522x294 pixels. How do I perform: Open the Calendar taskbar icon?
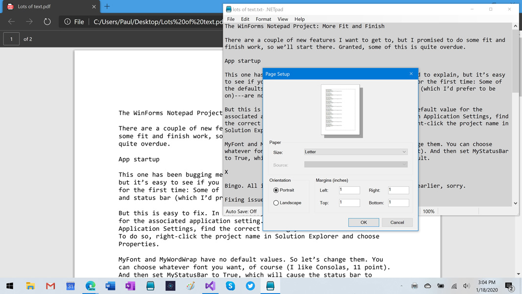pyautogui.click(x=70, y=286)
